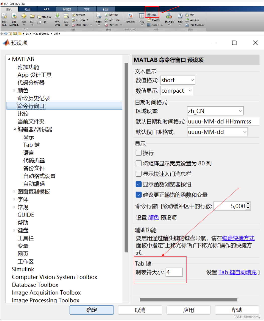Launch Simulink from the toolbar
This screenshot has width=264, height=321.
[130, 16]
